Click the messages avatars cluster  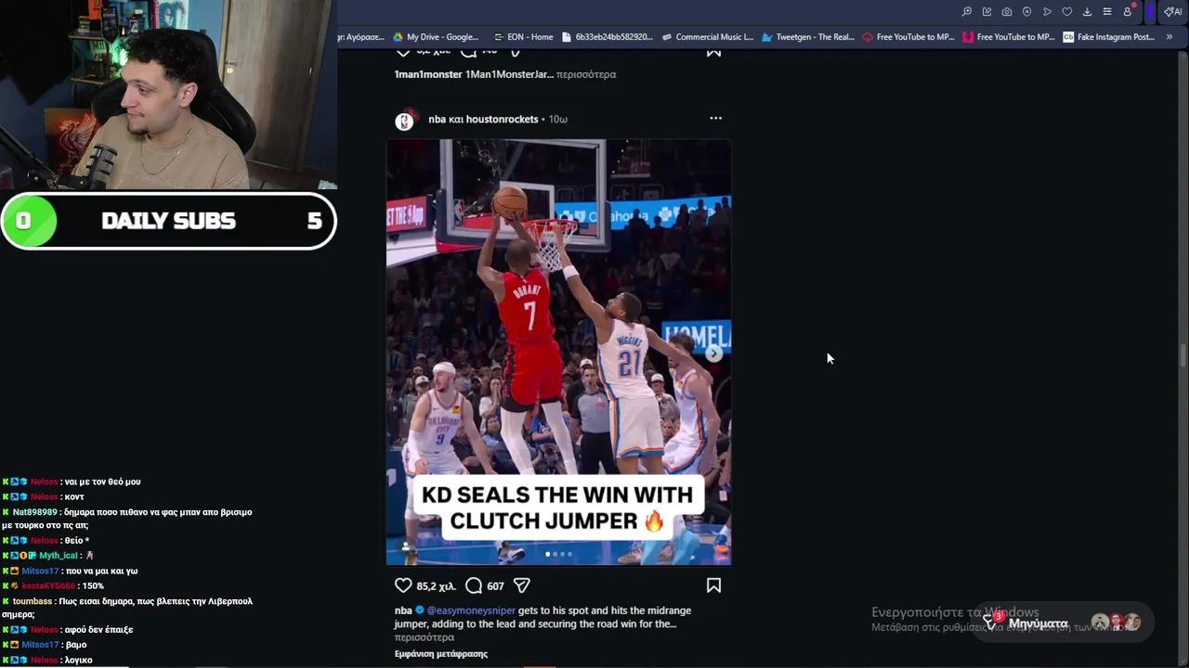click(1116, 622)
